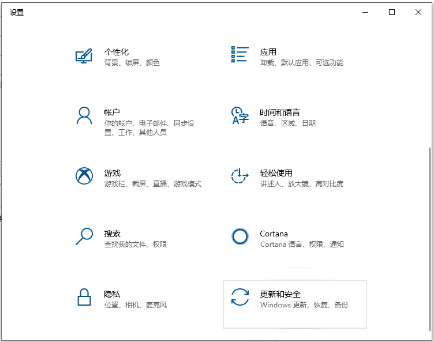Click the 时间和语言 clock-and-letter icon

pyautogui.click(x=240, y=115)
